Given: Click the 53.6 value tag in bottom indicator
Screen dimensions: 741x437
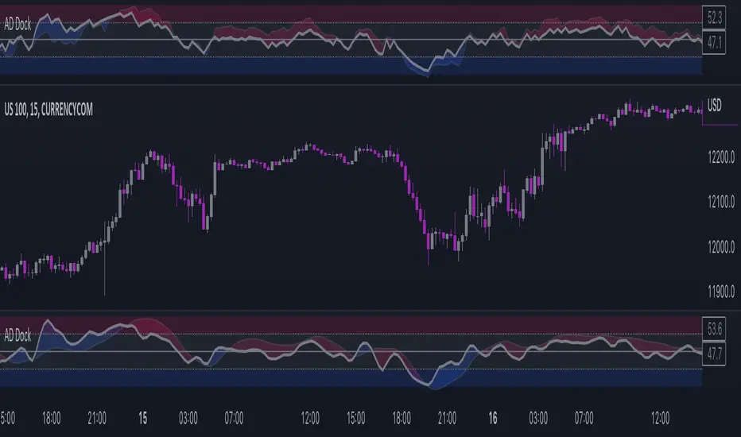Looking at the screenshot, I should tap(714, 328).
